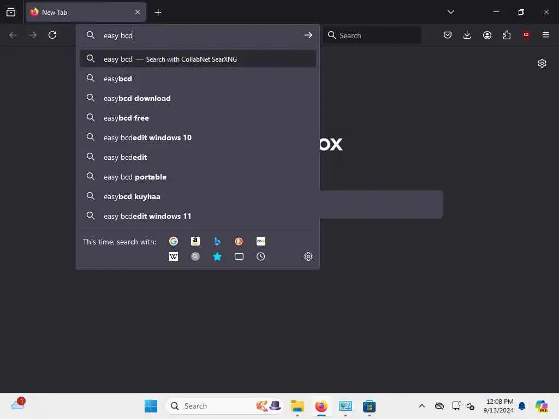Viewport: 559px width, 419px height.
Task: Reload the current page
Action: [52, 35]
